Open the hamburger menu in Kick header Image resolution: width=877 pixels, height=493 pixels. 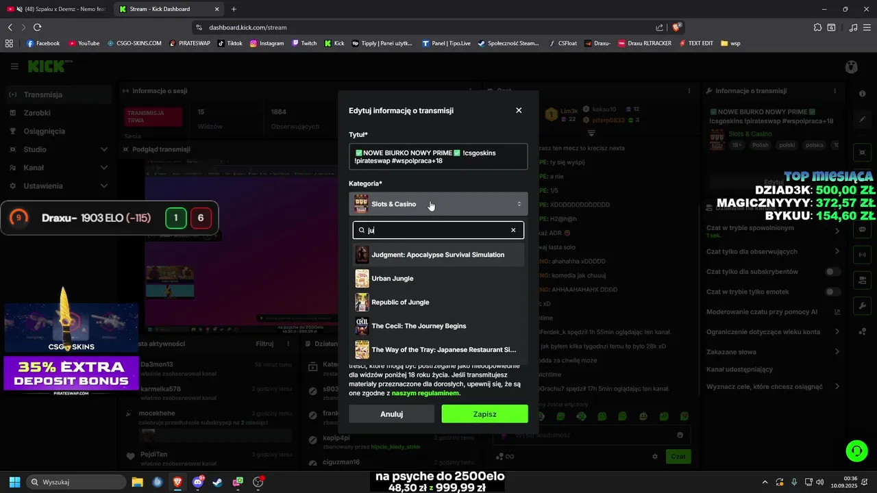[x=14, y=66]
